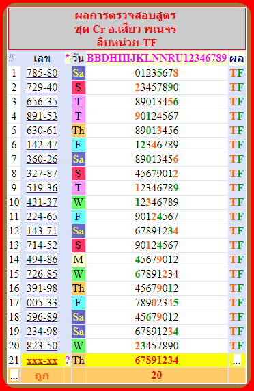Image resolution: width=254 pixels, height=391 pixels.
Task: Open the 823-50 link
Action: pos(42,346)
